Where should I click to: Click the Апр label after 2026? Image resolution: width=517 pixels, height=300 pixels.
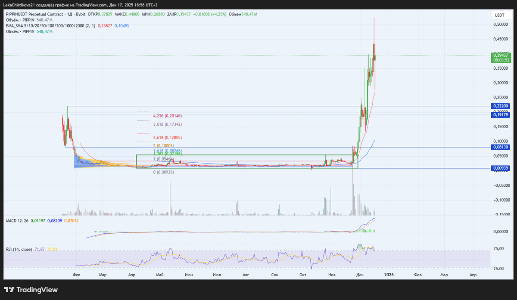tap(473, 274)
